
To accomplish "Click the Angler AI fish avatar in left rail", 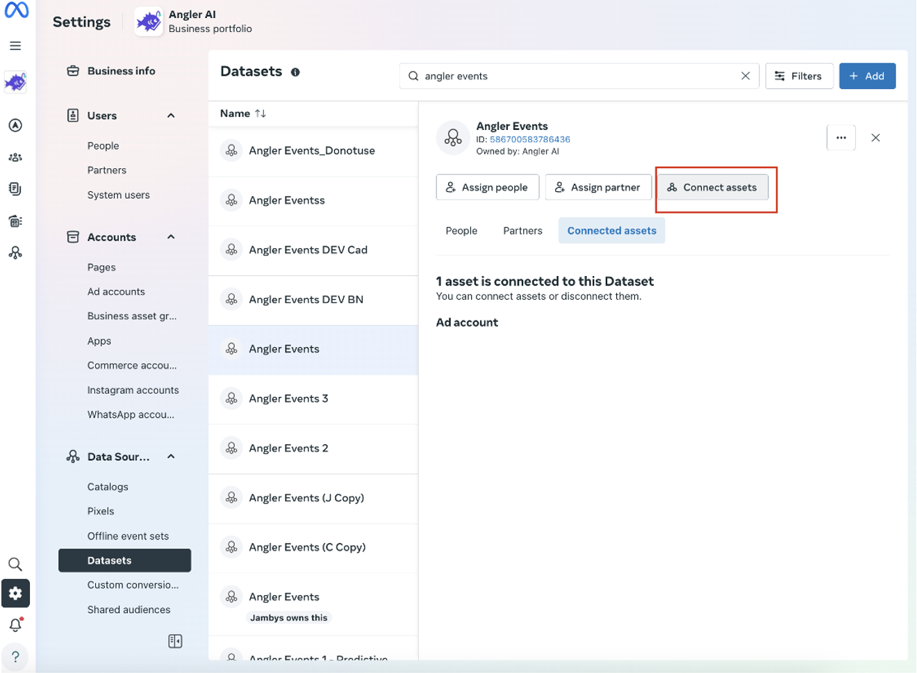I will coord(15,83).
